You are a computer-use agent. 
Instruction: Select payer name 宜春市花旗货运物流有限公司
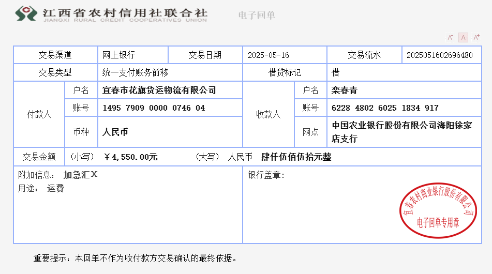tap(159, 90)
